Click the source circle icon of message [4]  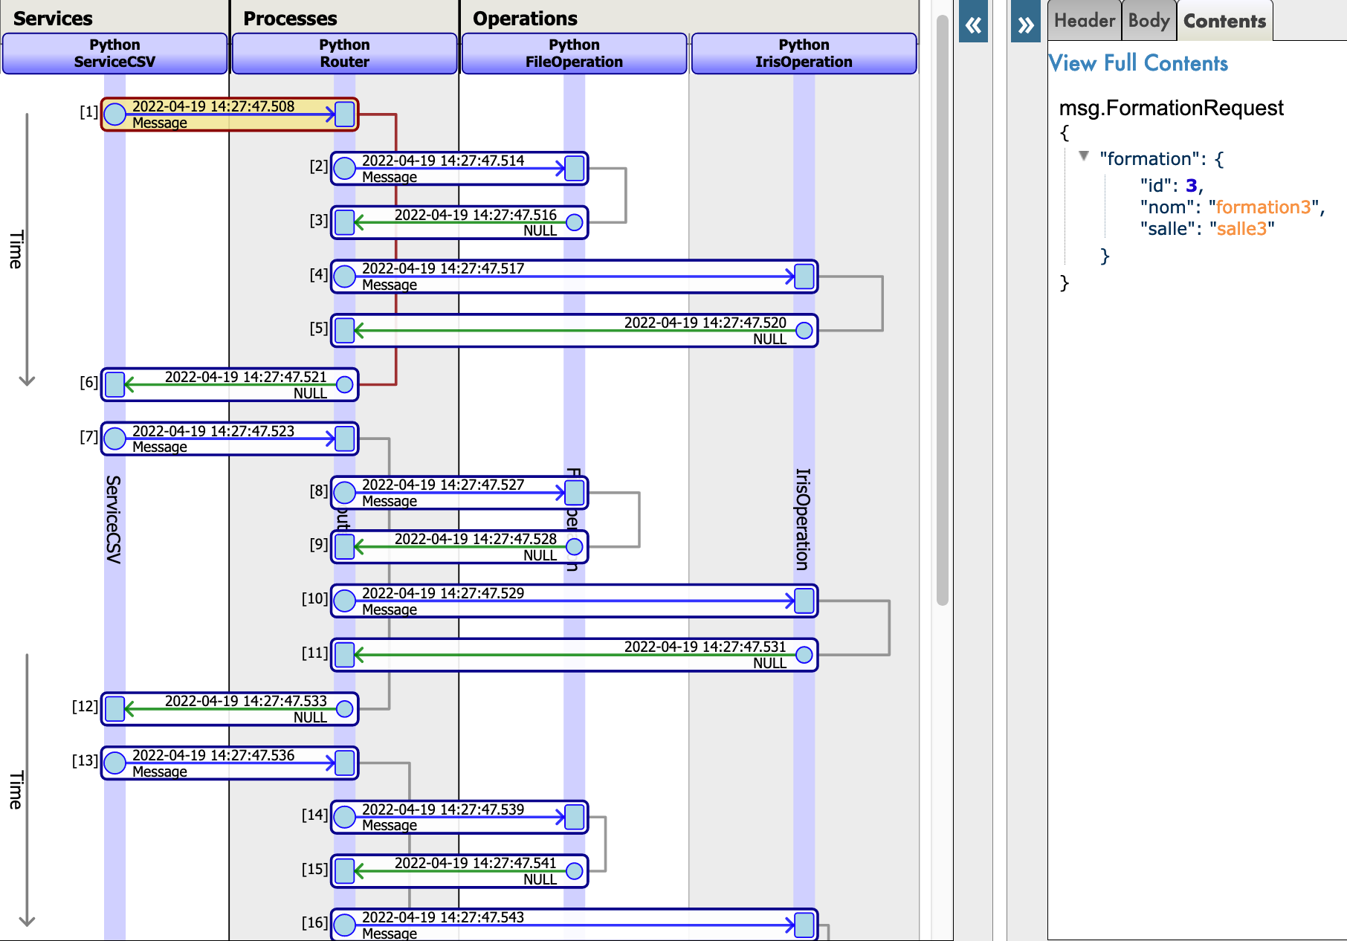click(x=344, y=277)
